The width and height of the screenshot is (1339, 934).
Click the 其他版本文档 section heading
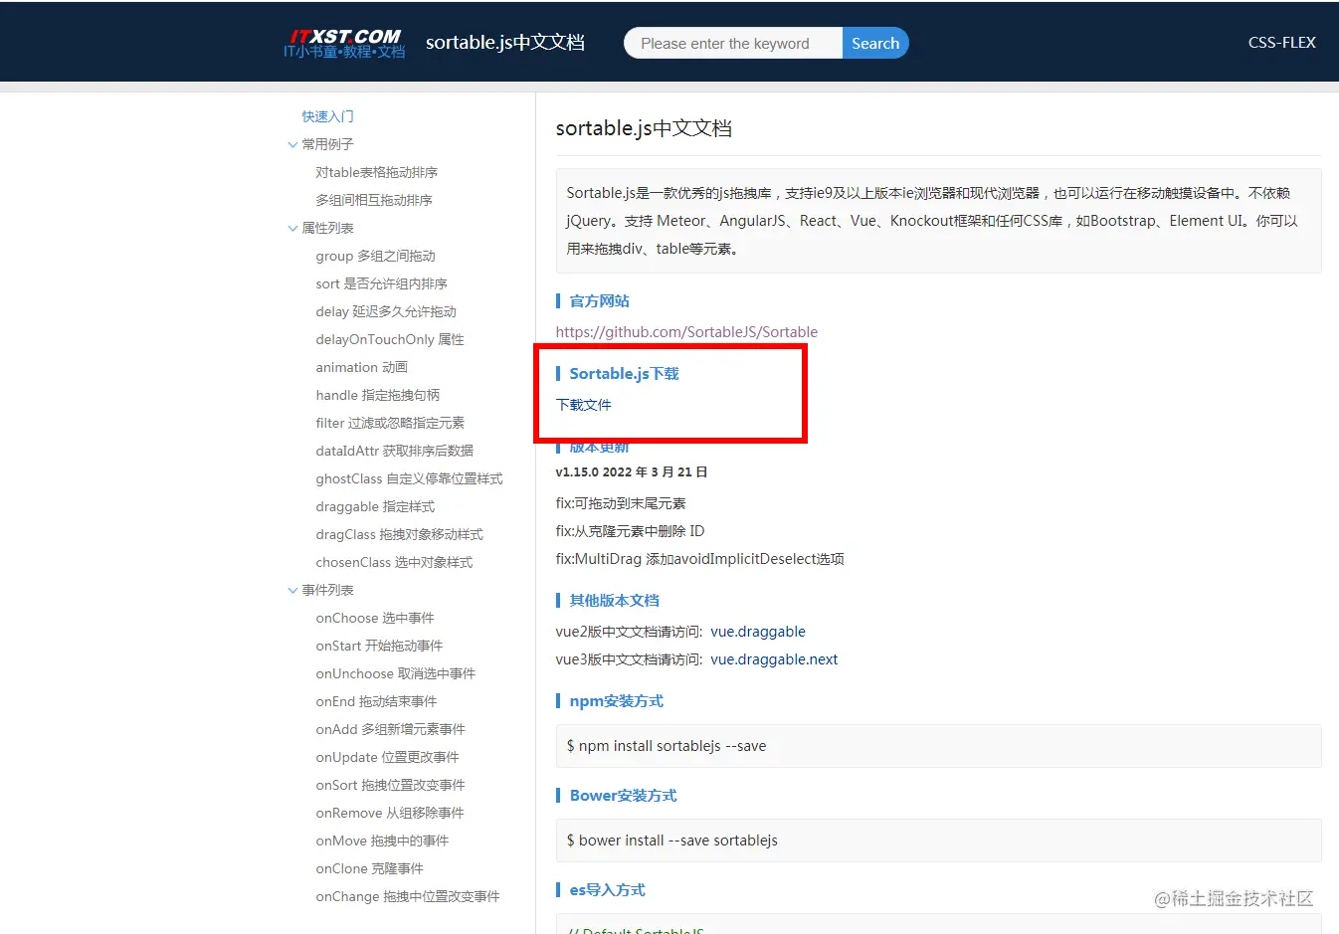614,601
